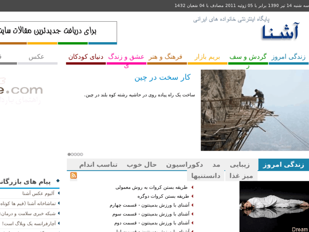This screenshot has width=309, height=232.
Task: Switch to the مد tab
Action: pyautogui.click(x=216, y=165)
